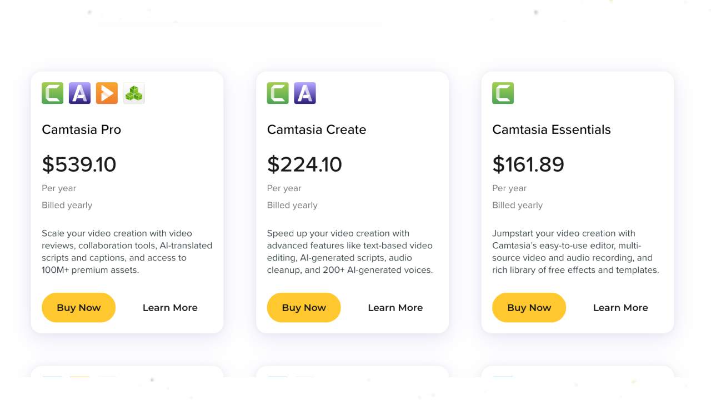Click the $224.10 price
The height and width of the screenshot is (400, 711).
coord(304,164)
